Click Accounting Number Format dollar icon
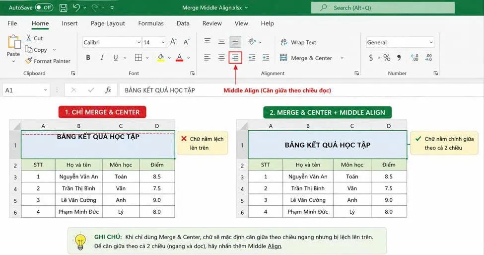The width and height of the screenshot is (484, 255). click(371, 58)
